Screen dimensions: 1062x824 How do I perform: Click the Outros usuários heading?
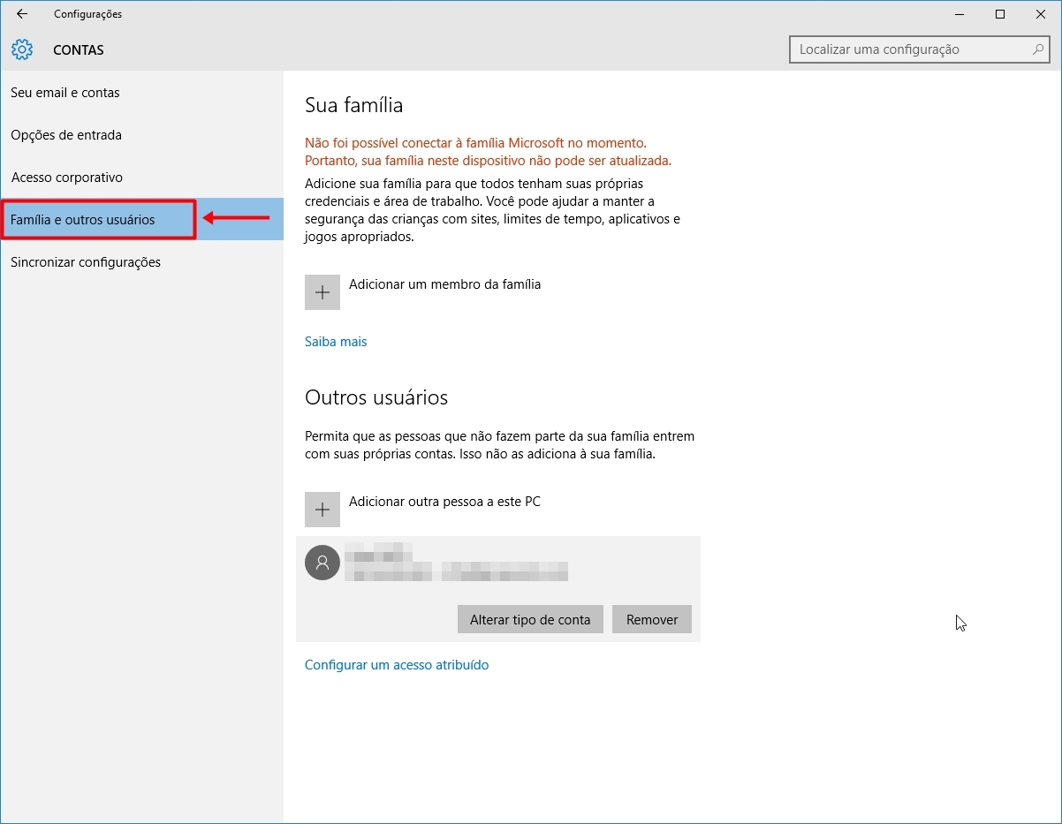[x=376, y=397]
